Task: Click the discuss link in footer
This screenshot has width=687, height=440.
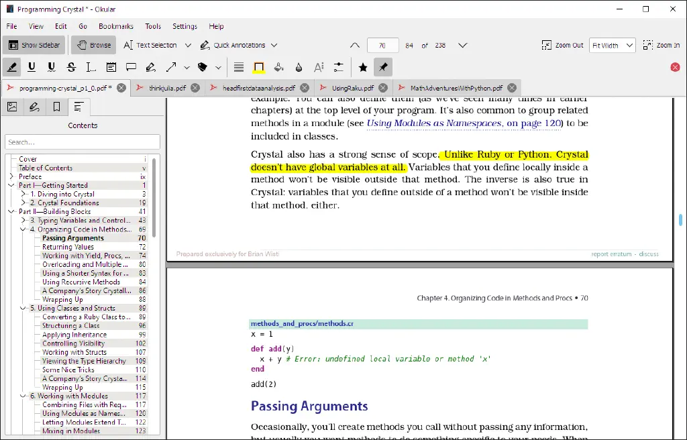Action: tap(649, 254)
